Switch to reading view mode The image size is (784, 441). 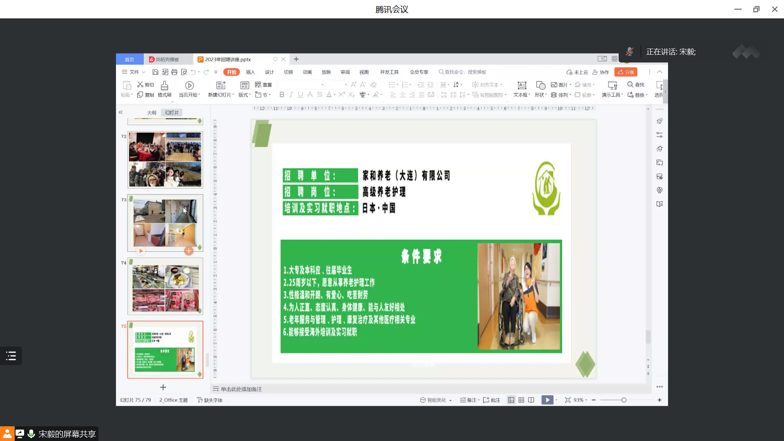coord(531,400)
